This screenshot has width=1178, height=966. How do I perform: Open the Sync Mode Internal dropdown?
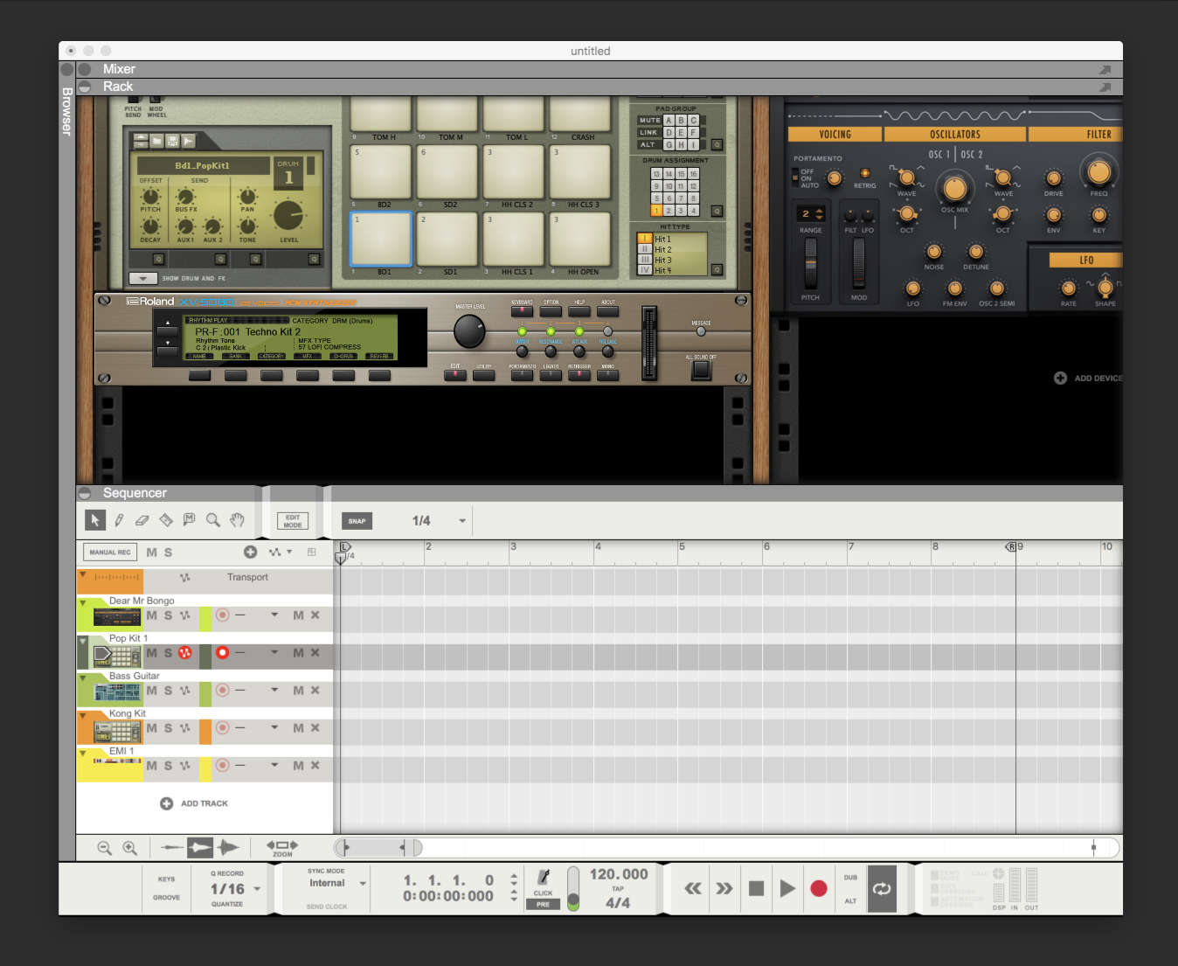click(363, 884)
